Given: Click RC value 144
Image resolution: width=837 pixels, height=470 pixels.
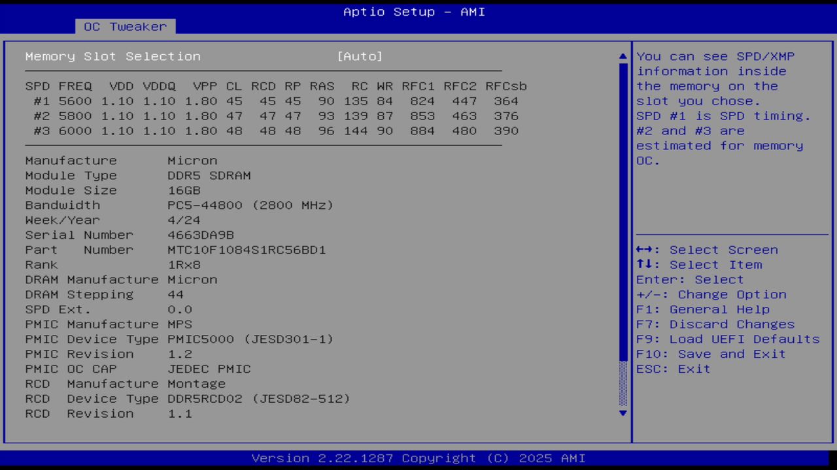Looking at the screenshot, I should pos(356,131).
